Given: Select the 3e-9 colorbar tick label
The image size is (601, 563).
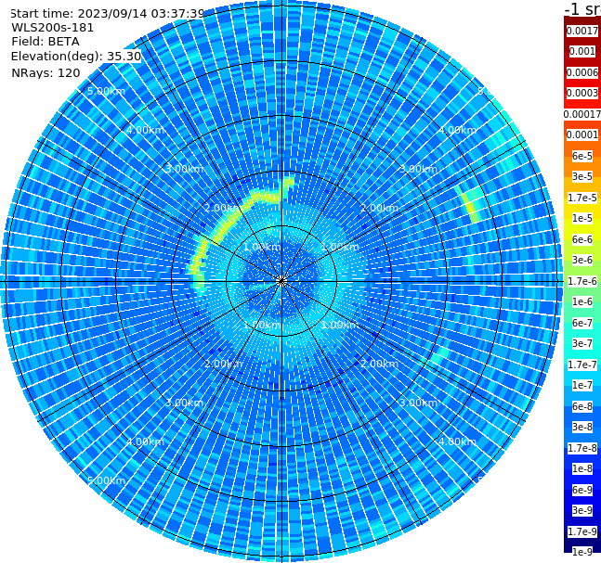Looking at the screenshot, I should pyautogui.click(x=582, y=510).
